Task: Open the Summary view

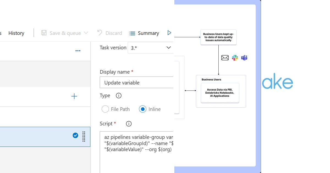Action: click(x=148, y=33)
